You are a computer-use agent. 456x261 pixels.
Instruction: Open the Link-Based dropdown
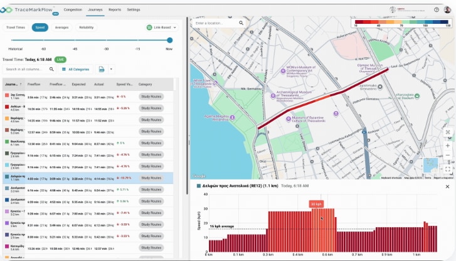coord(160,28)
